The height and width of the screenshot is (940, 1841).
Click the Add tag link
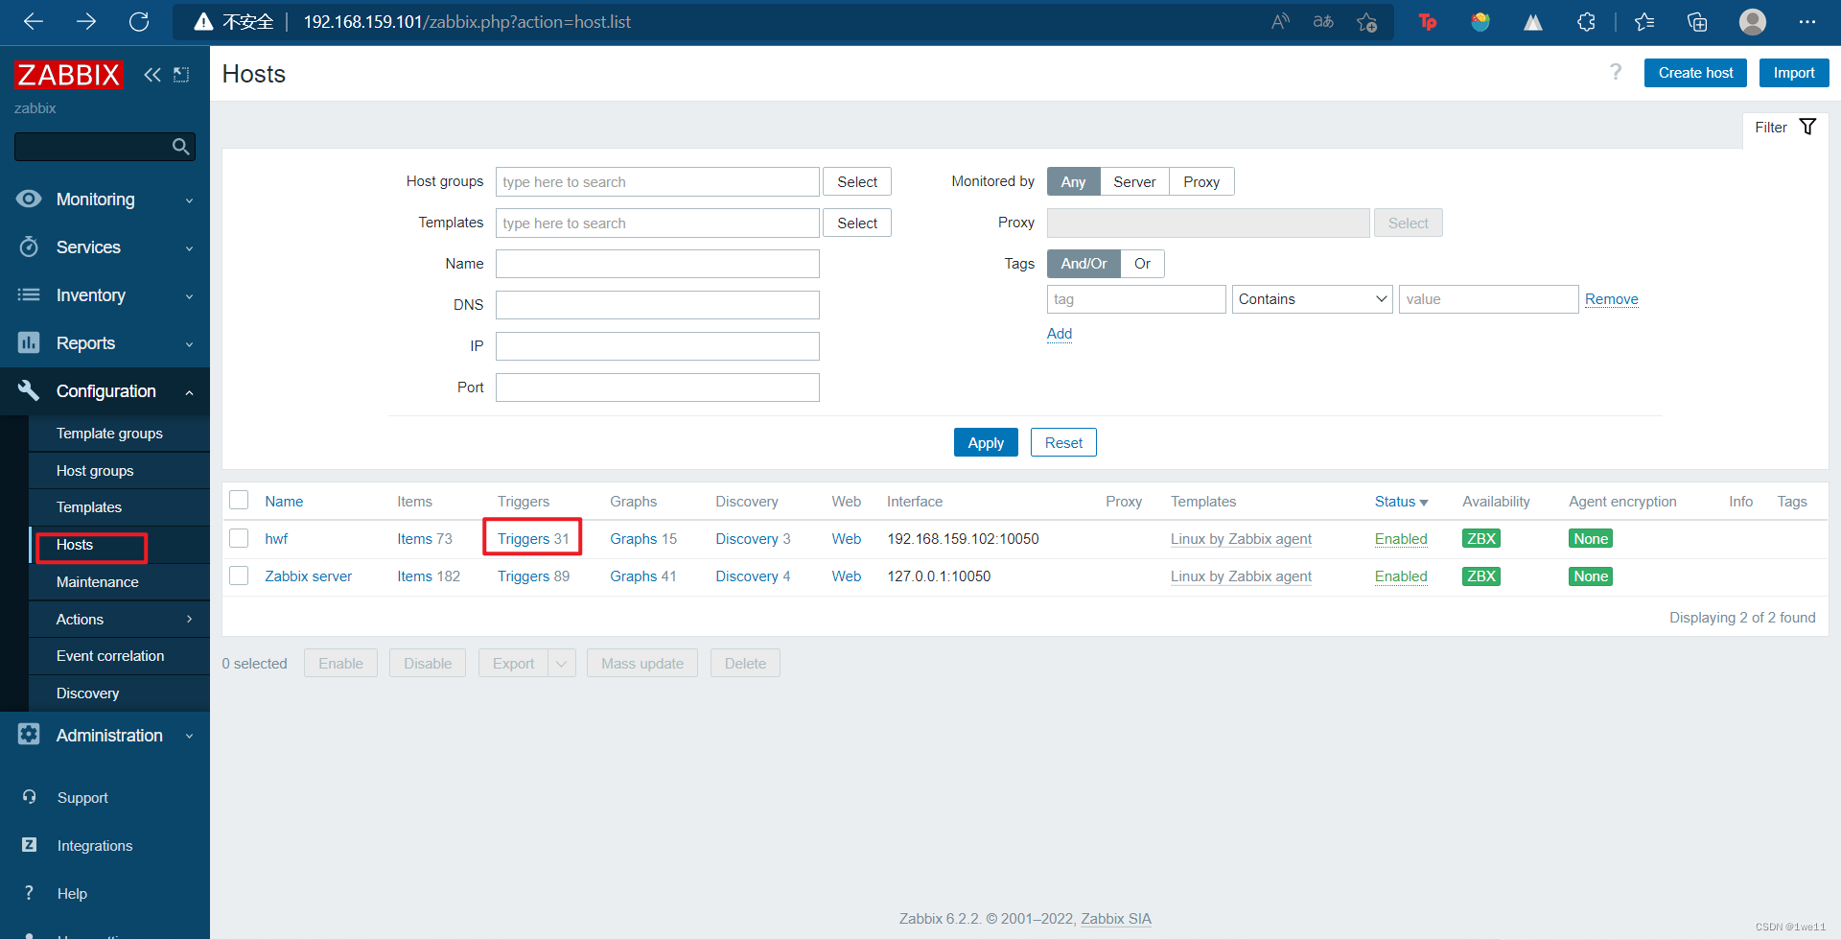pyautogui.click(x=1060, y=334)
